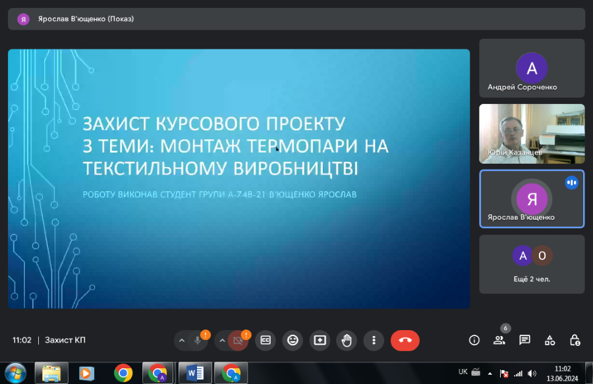
Task: Show hidden system tray icons
Action: click(x=489, y=373)
